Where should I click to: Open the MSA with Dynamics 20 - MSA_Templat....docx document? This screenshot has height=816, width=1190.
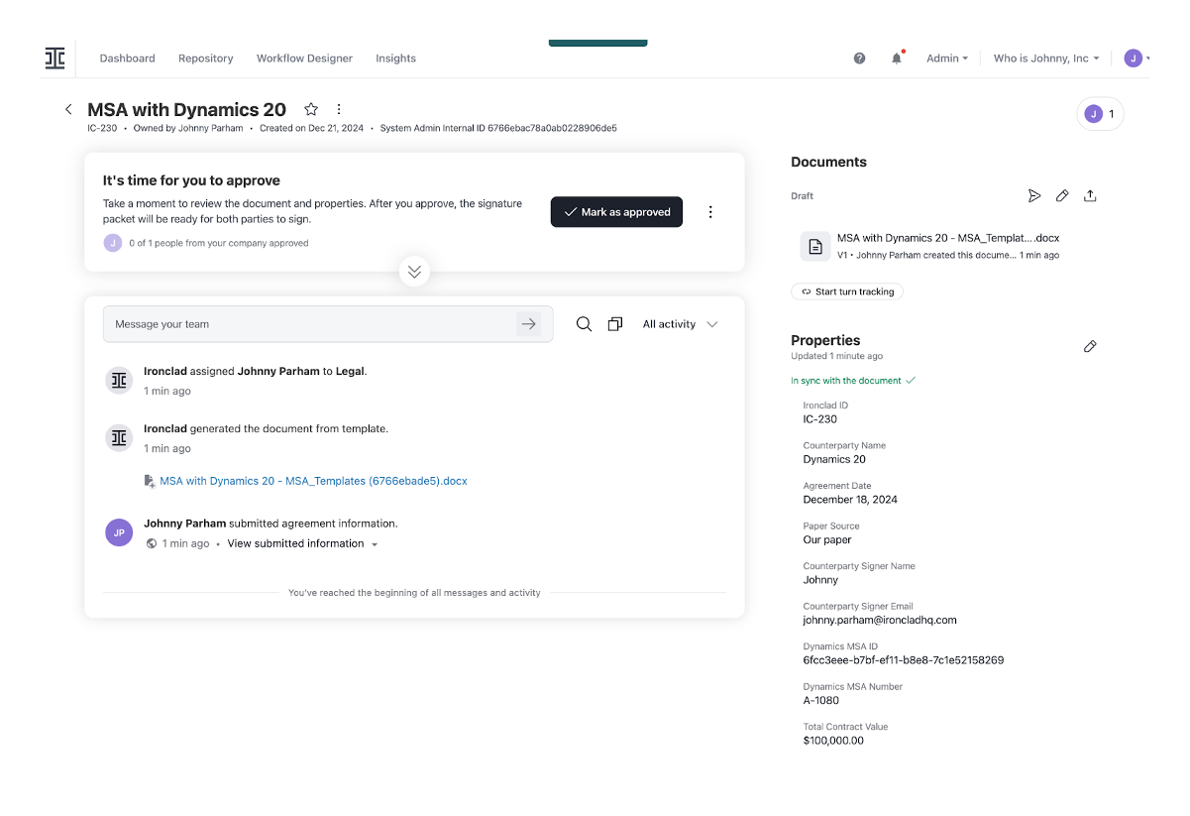point(948,238)
